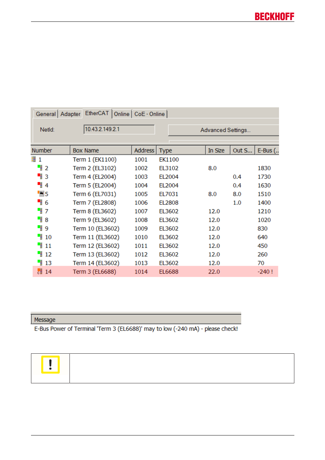The image size is (325, 460).
Task: Click the drive icon for Term 6 (EL7031)
Action: click(x=41, y=194)
